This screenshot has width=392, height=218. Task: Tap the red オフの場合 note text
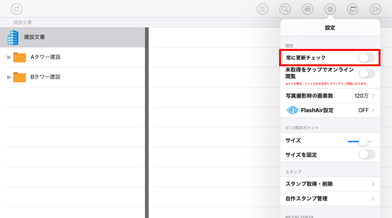327,84
